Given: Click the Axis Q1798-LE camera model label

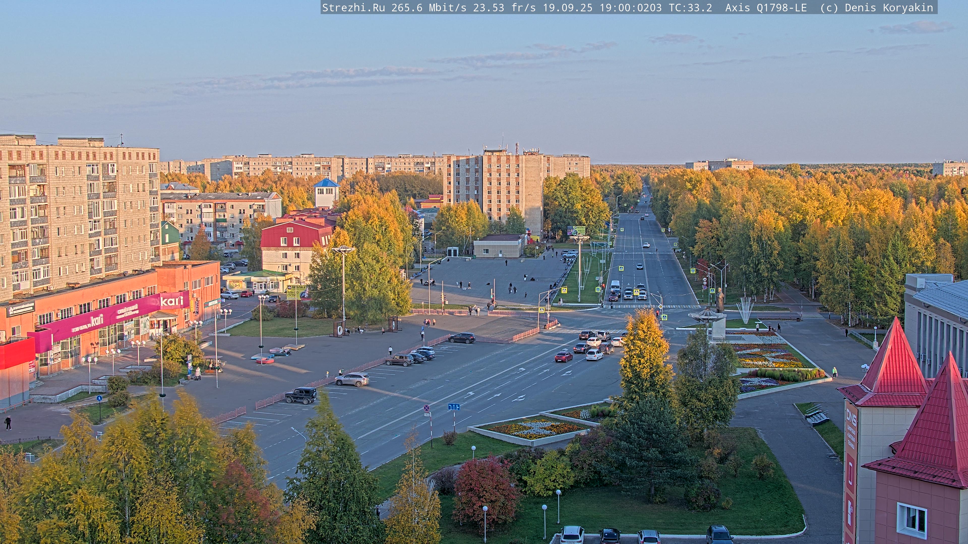Looking at the screenshot, I should (766, 8).
